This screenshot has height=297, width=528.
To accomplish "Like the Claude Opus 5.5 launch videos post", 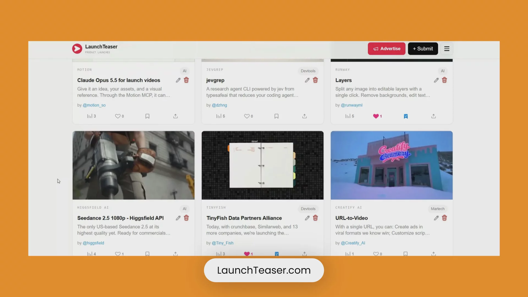I will 119,116.
